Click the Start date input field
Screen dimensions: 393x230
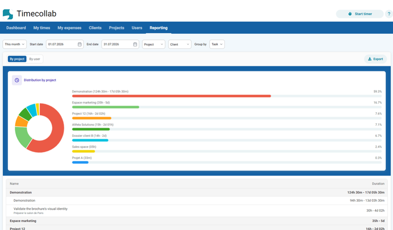coord(64,45)
